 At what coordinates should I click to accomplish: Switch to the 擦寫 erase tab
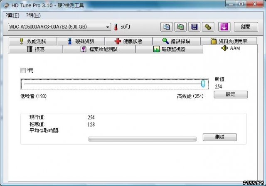(36, 49)
